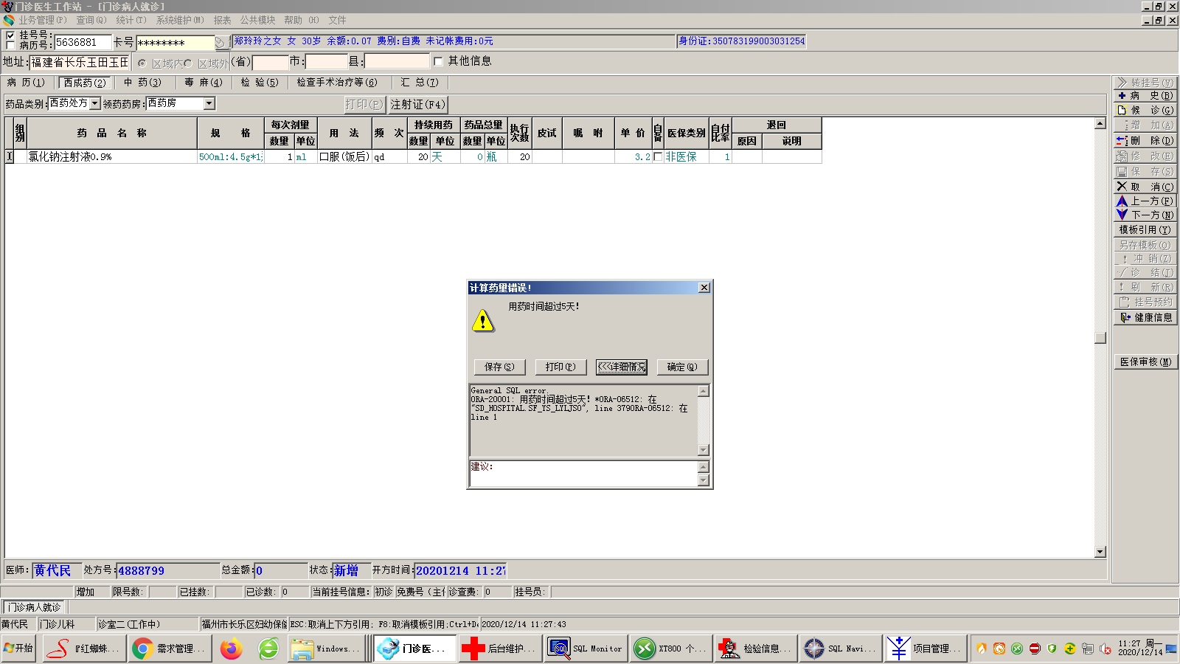Click the 注射证(F4) button
This screenshot has height=664, width=1180.
click(x=418, y=104)
